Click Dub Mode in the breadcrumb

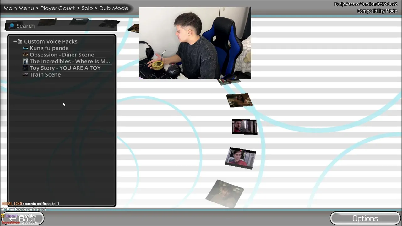click(x=114, y=8)
